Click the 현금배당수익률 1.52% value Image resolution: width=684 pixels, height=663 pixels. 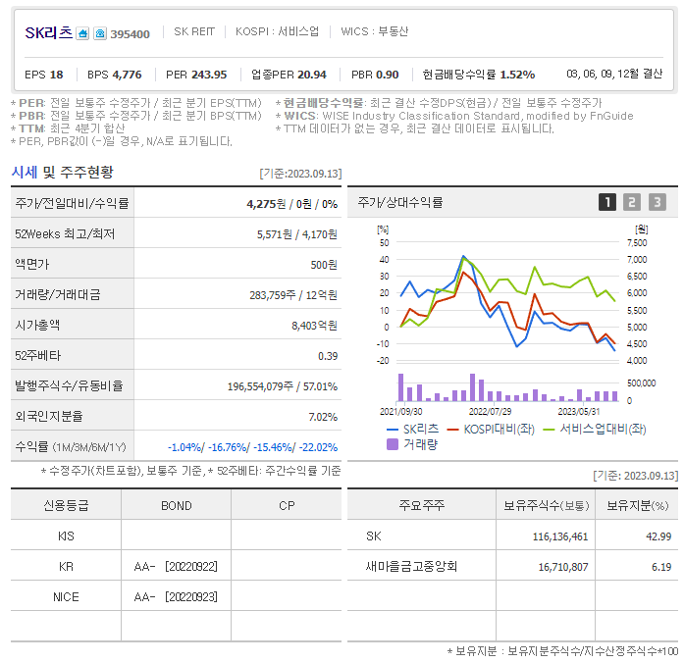point(479,75)
